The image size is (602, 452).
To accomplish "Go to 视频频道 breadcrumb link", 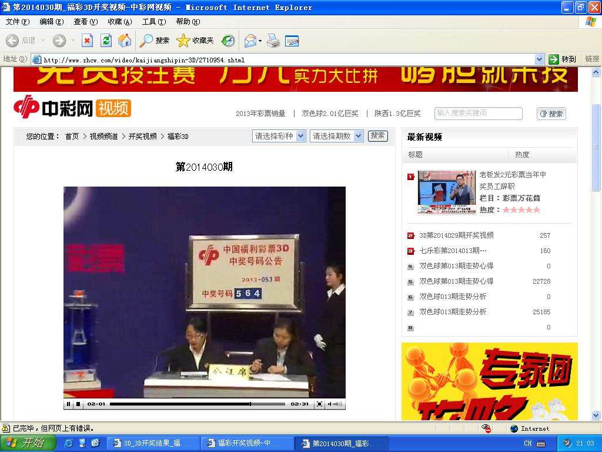I will 103,136.
